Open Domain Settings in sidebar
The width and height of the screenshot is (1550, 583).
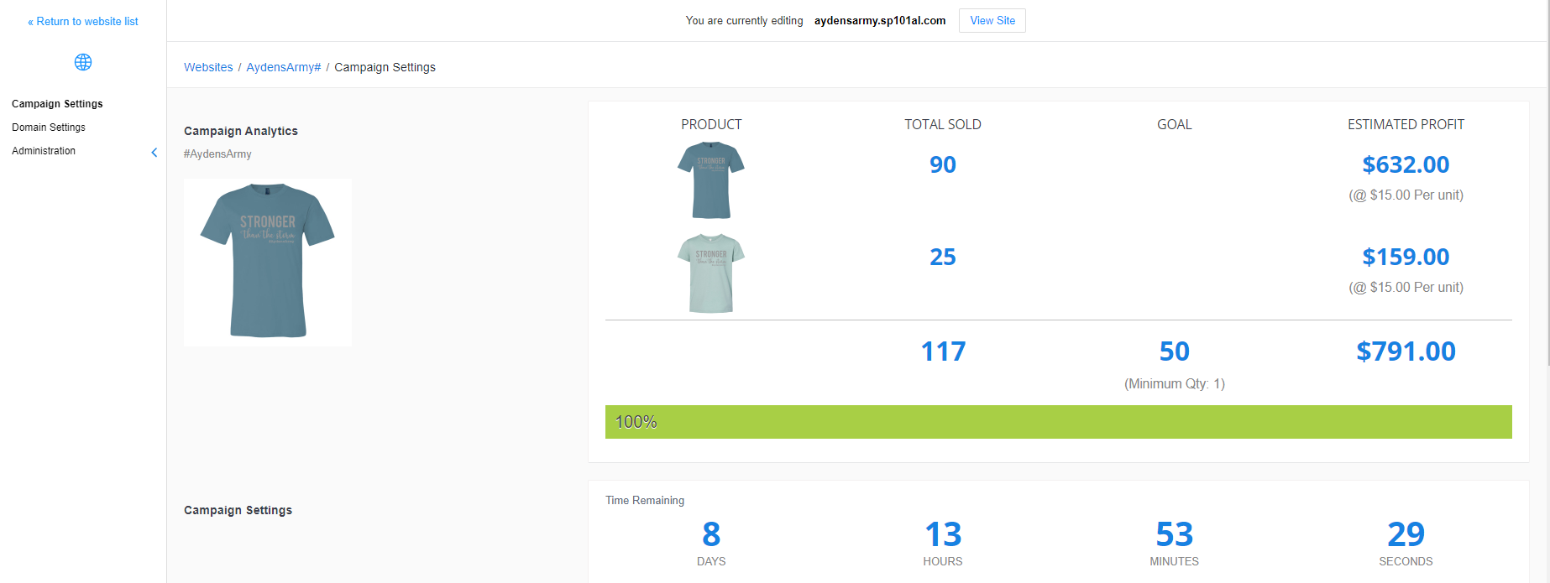tap(49, 128)
